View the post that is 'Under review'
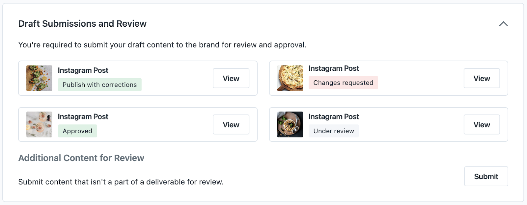527x205 pixels. tap(482, 124)
